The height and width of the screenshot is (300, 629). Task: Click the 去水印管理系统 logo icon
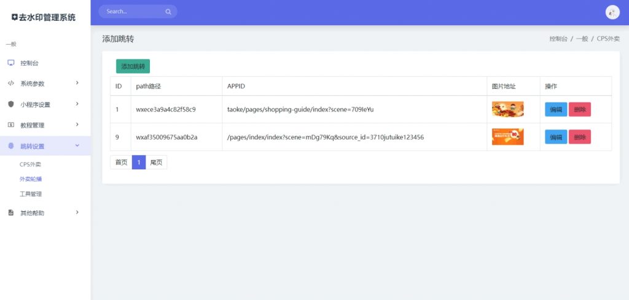[15, 17]
